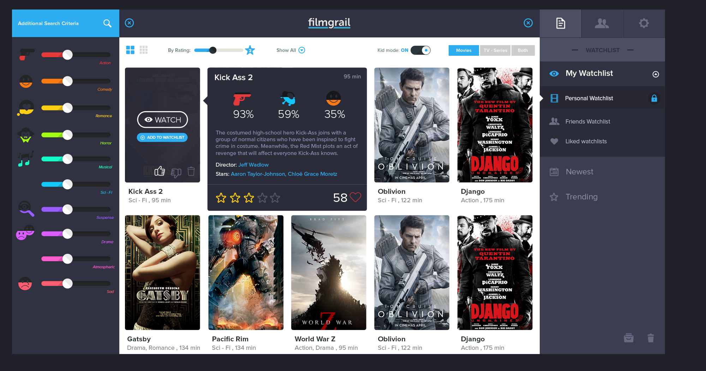Screen dimensions: 706x371
Task: Adjust the Suspense genre slider
Action: pyautogui.click(x=67, y=209)
